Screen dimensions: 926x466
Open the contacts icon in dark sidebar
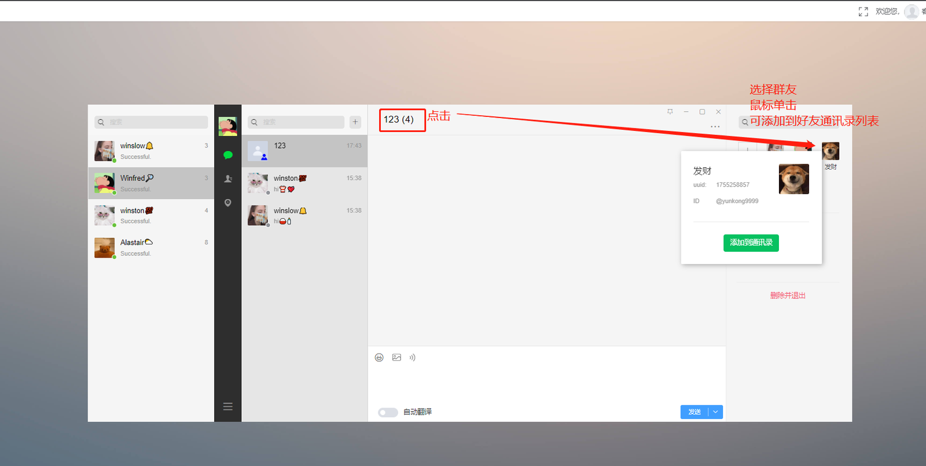(x=227, y=179)
